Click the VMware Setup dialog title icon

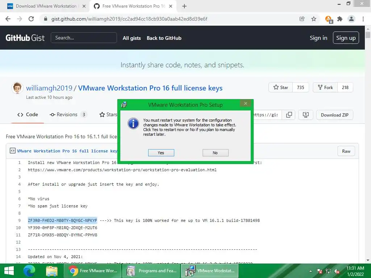tap(124, 105)
